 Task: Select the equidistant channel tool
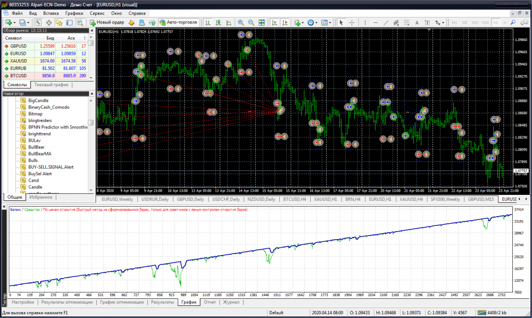pos(396,22)
